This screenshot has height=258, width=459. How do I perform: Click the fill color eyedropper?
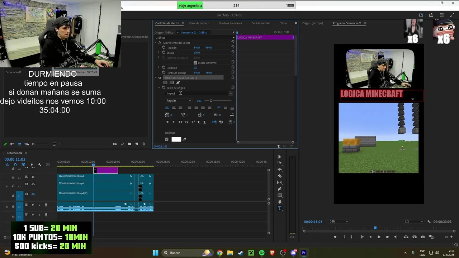coord(184,139)
